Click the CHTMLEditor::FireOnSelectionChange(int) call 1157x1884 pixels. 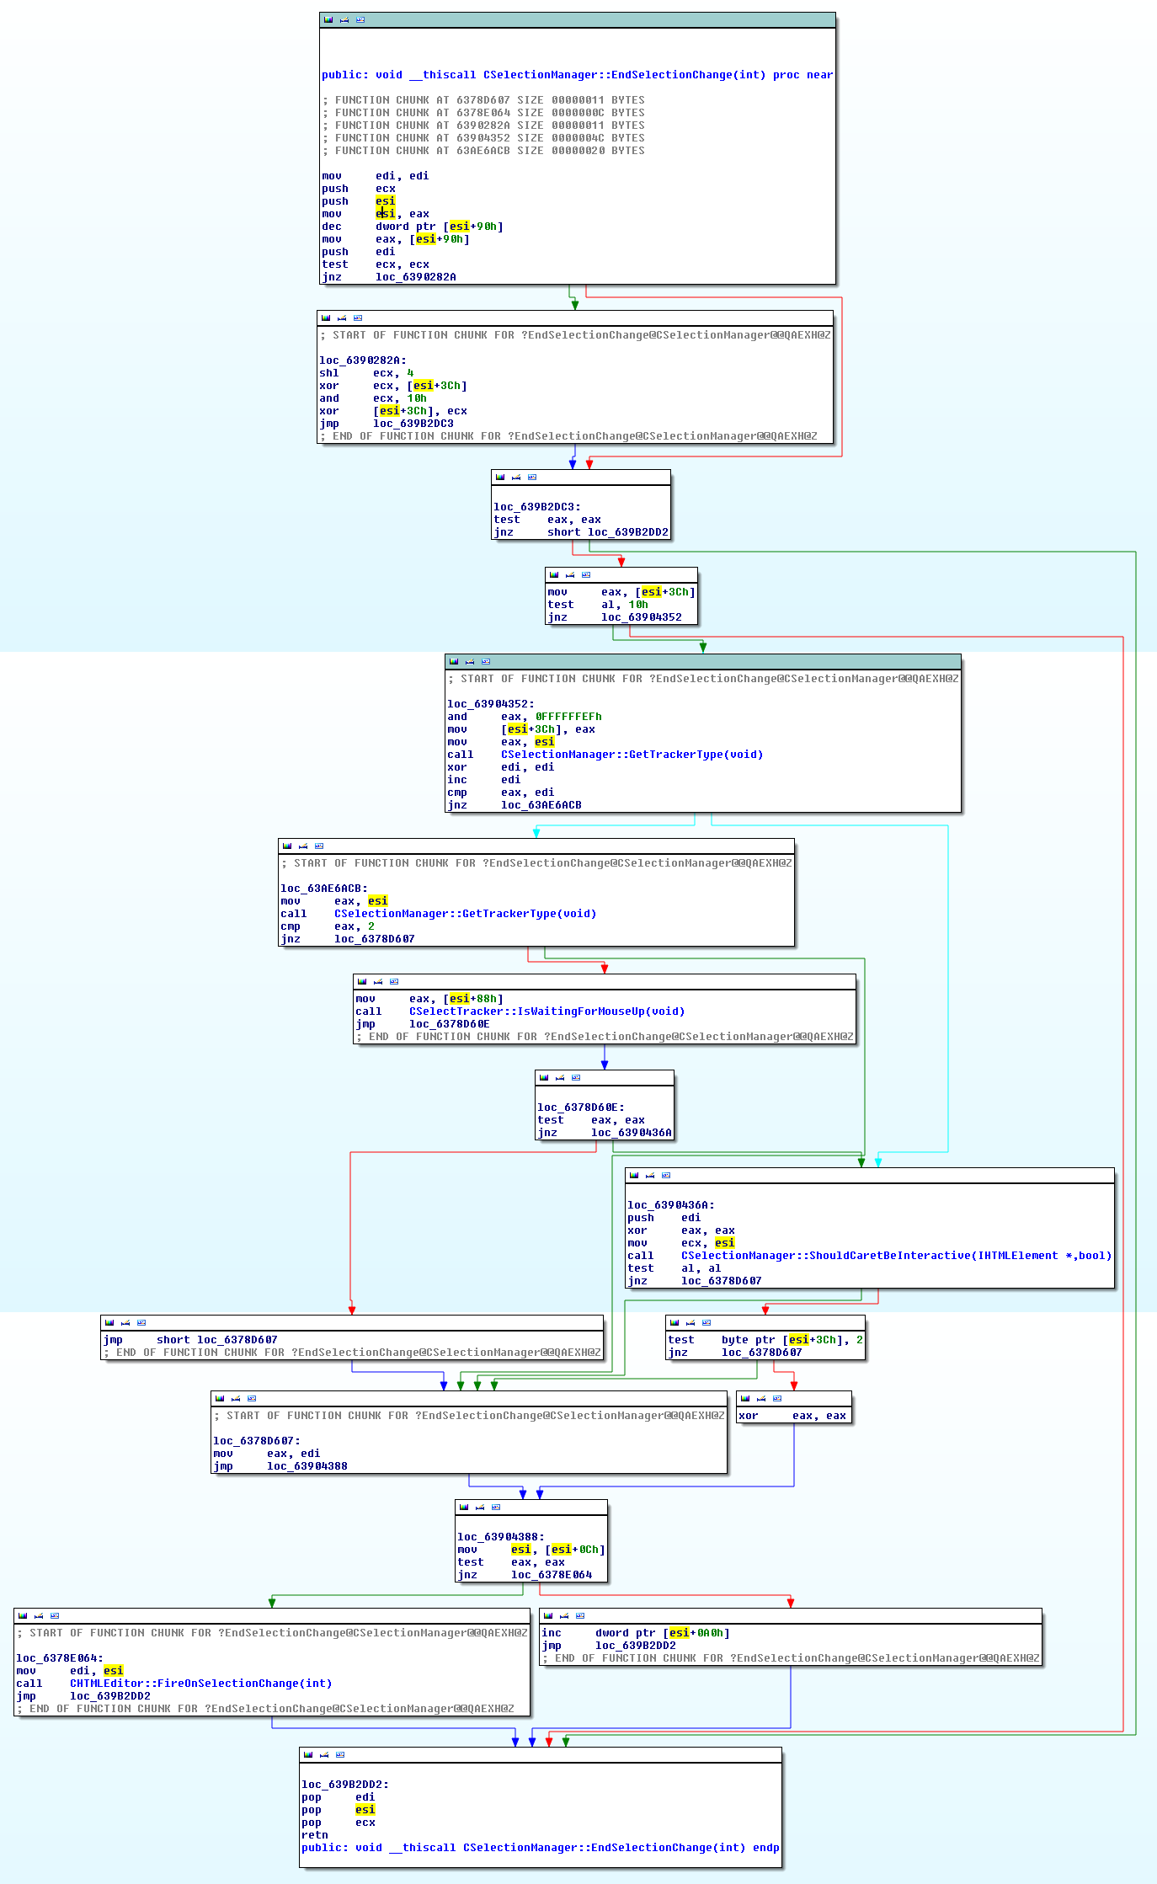click(x=200, y=1683)
